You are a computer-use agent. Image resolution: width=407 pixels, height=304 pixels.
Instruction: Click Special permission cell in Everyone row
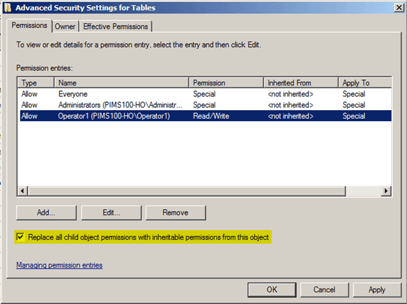(204, 94)
